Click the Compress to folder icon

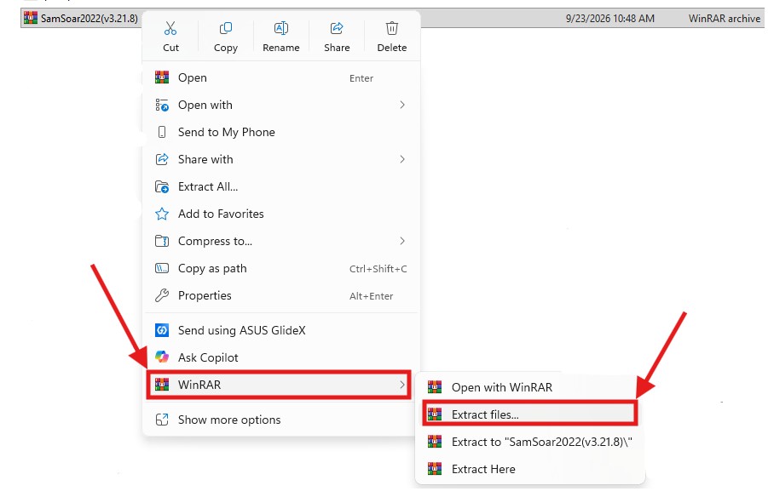(162, 241)
